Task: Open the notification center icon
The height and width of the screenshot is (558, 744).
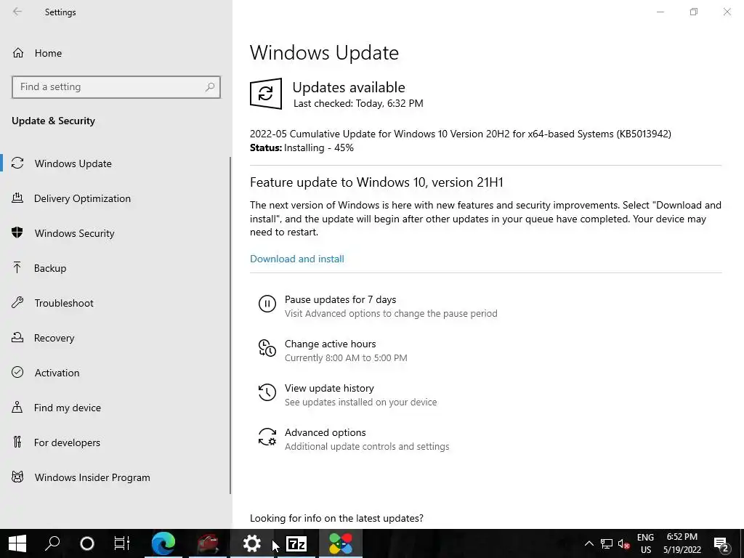Action: click(721, 543)
